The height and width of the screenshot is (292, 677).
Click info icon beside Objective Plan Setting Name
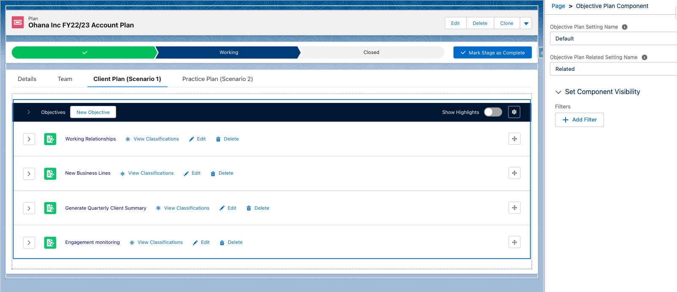625,27
